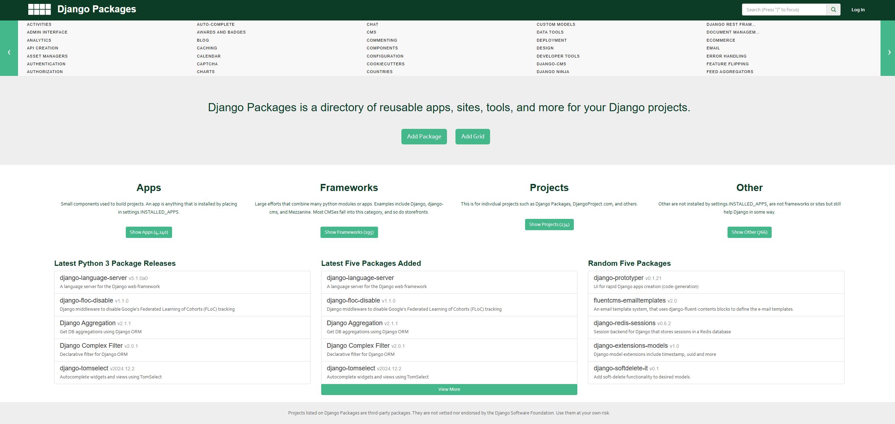Open the DOCUMENT MANAGEM... grid category

733,32
